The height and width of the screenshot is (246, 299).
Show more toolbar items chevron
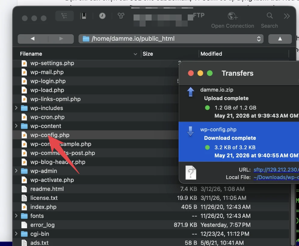[x=287, y=16]
